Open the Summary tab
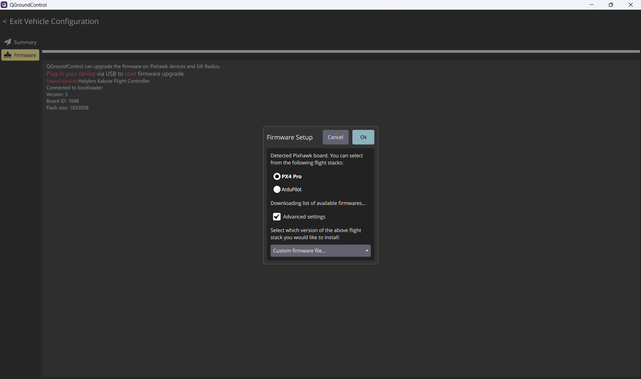Viewport: 641px width, 379px height. [x=20, y=42]
